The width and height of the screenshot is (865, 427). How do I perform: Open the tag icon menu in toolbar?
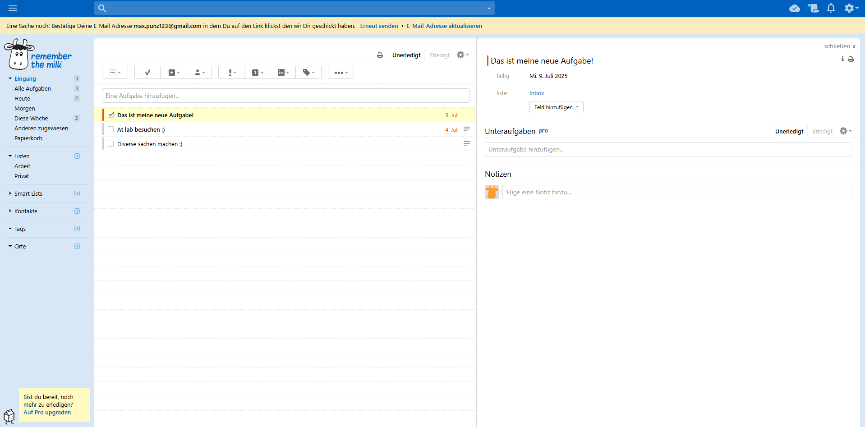click(x=308, y=73)
